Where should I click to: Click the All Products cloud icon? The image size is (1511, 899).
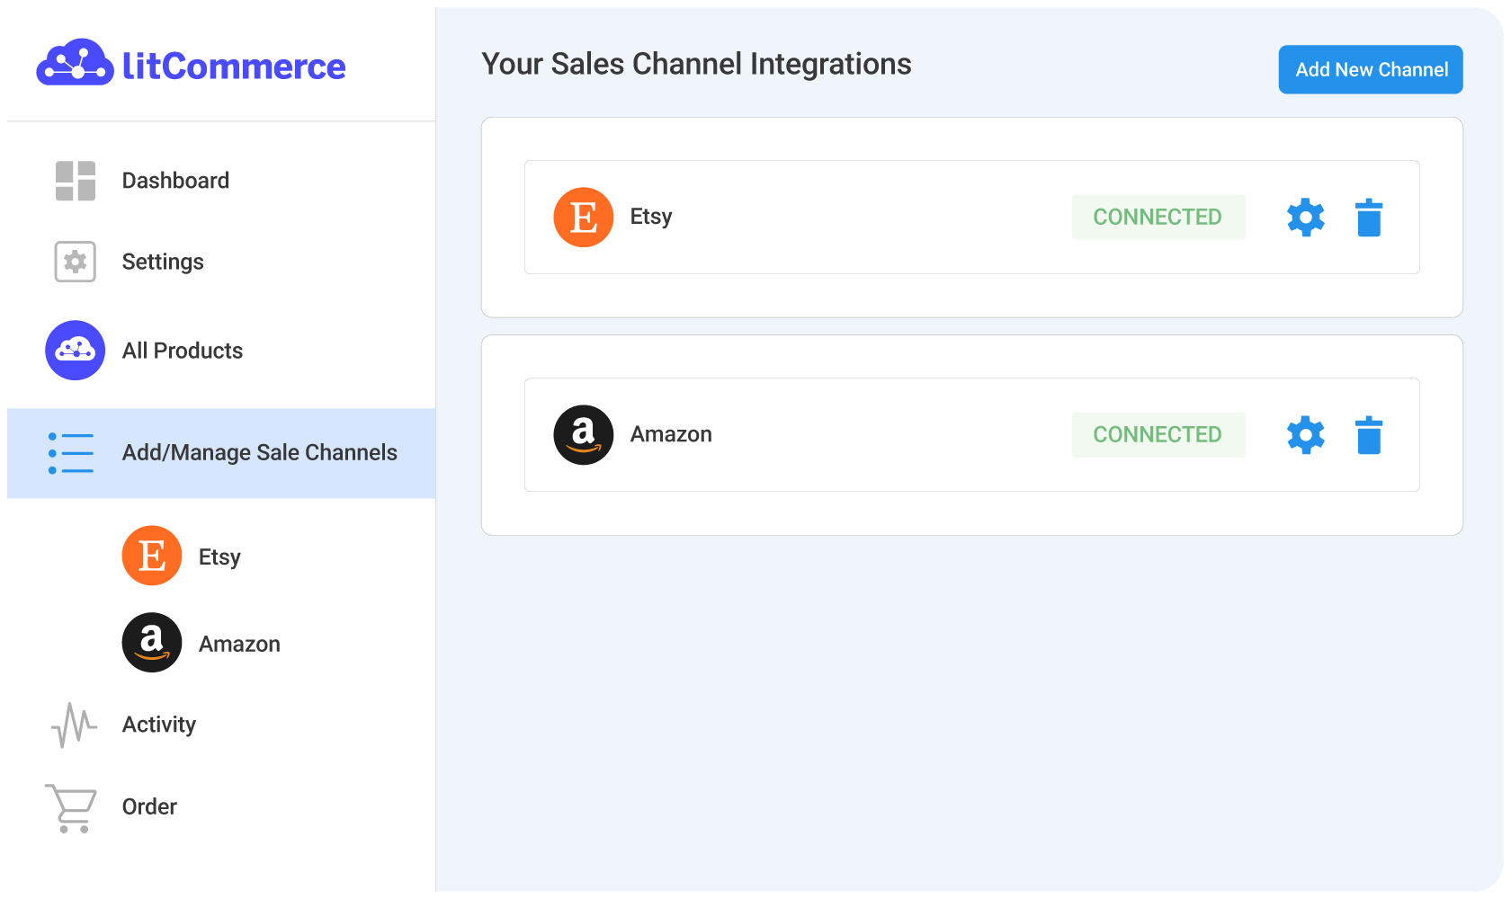(x=76, y=351)
